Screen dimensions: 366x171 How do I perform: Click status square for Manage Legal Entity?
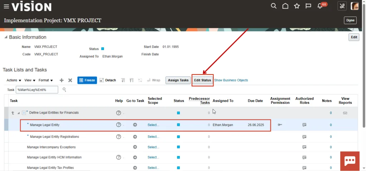[178, 125]
